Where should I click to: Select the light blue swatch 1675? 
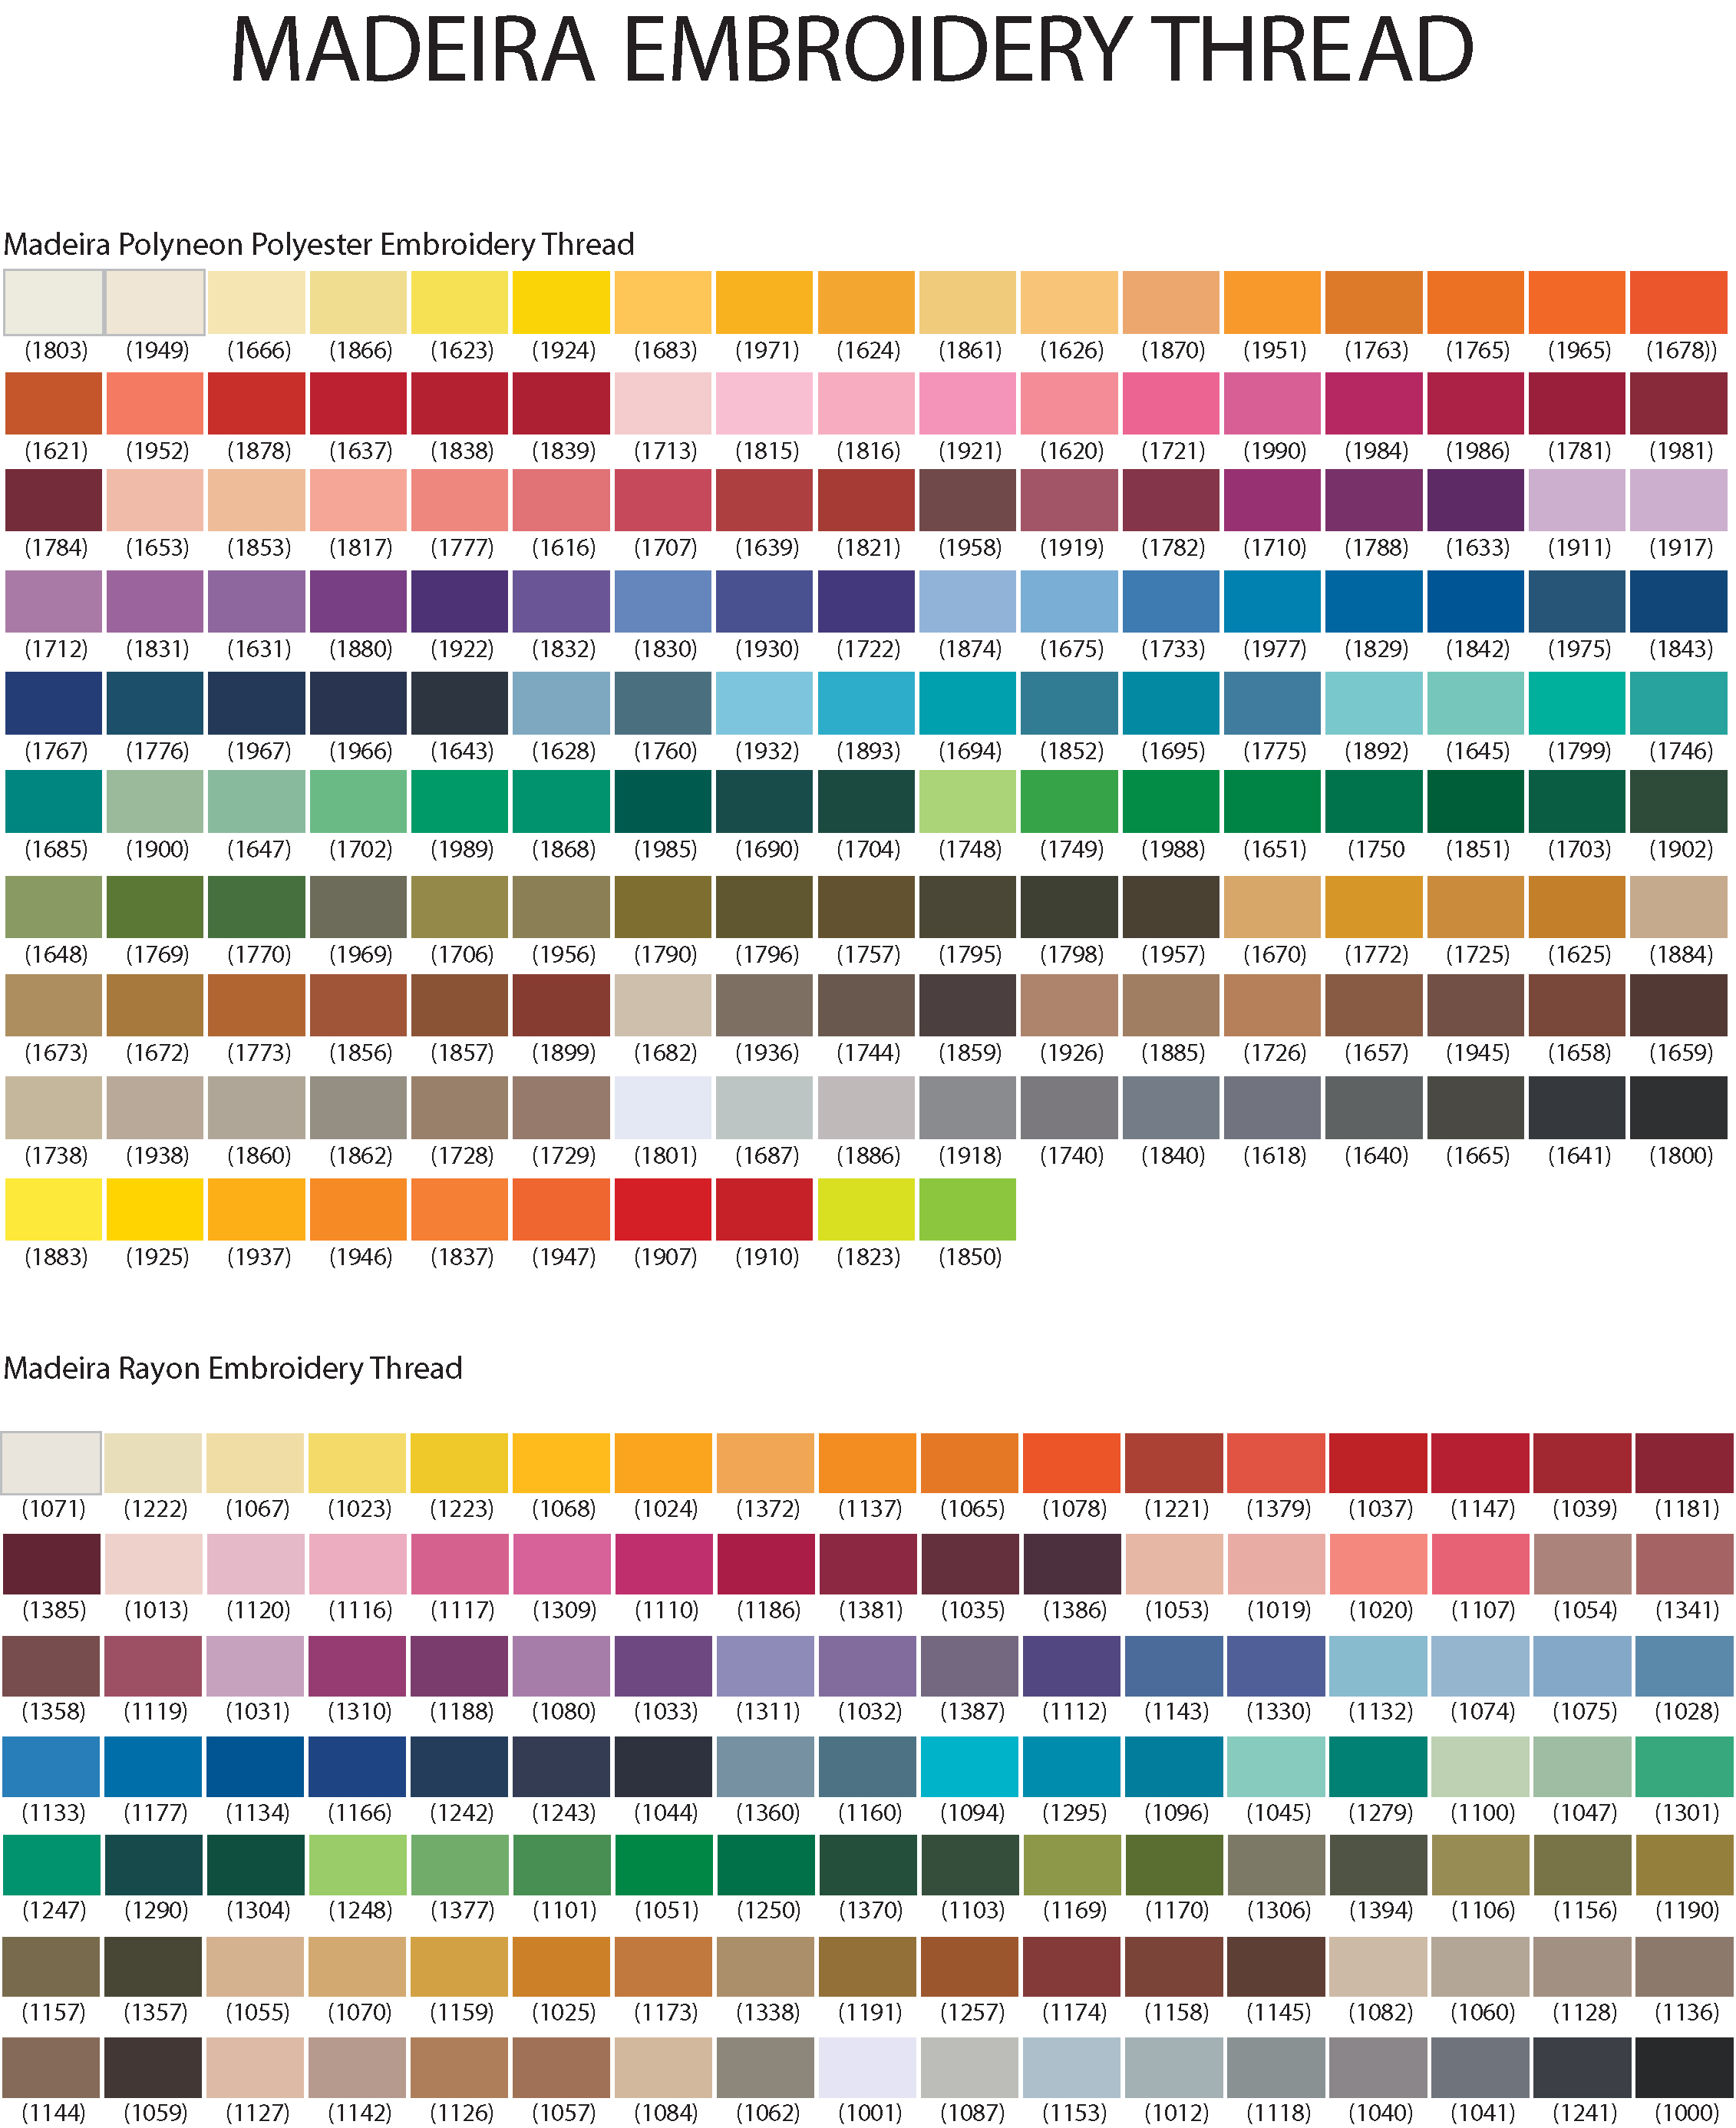click(1069, 602)
